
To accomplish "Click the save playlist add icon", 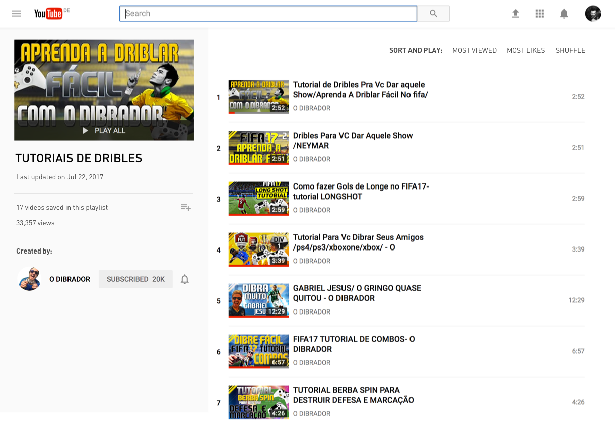I will tap(185, 208).
